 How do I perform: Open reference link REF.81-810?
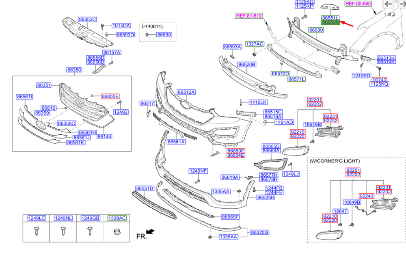coord(249,16)
